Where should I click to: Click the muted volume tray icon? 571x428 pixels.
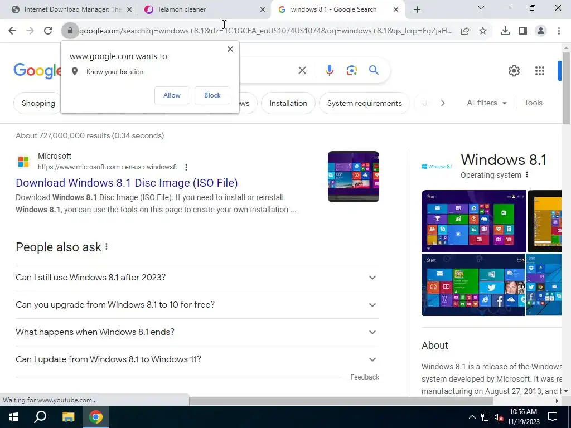coord(499,417)
